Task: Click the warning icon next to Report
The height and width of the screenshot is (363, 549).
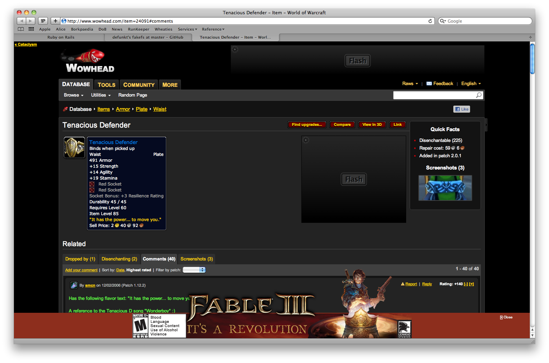Action: pyautogui.click(x=403, y=284)
